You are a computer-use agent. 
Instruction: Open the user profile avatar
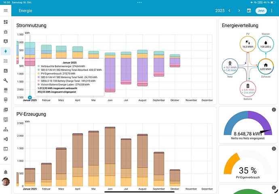[6, 182]
